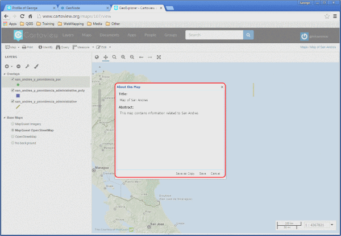Click the Zoom in icon

pos(123,57)
